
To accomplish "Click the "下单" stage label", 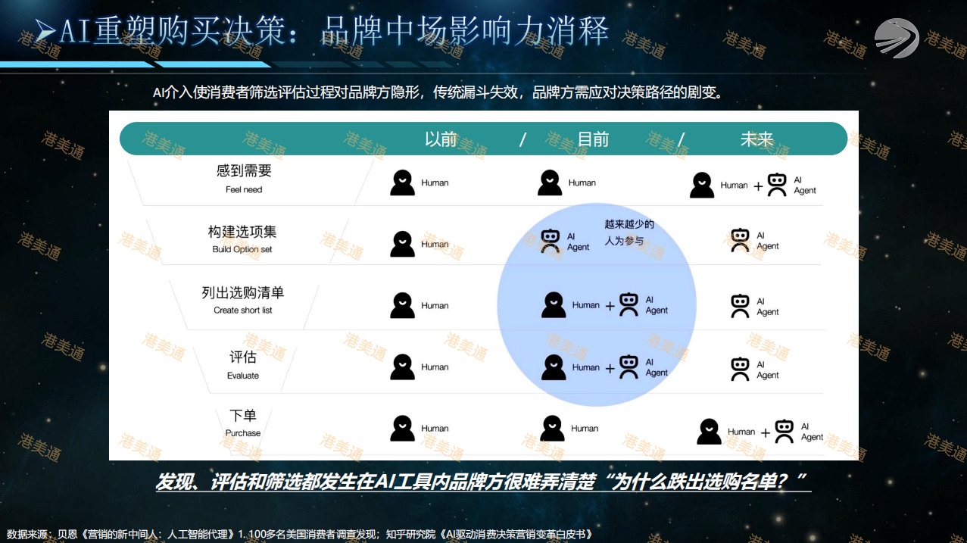I will 243,416.
